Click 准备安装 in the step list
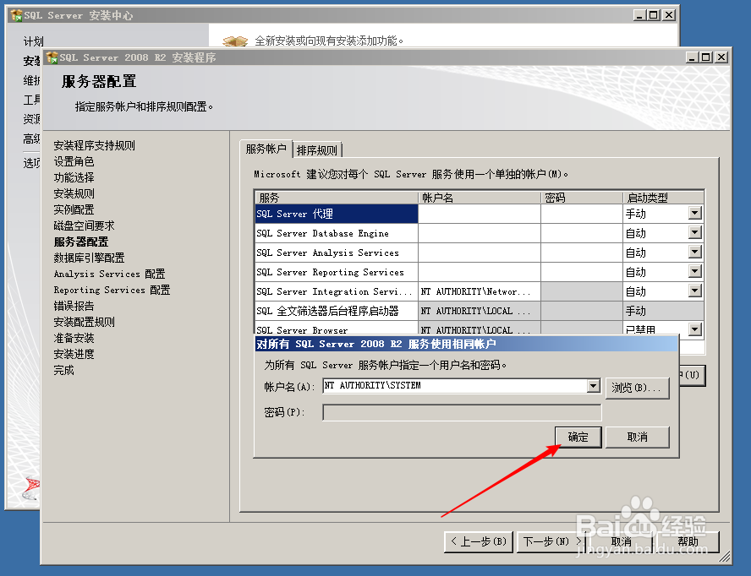This screenshot has height=576, width=751. click(74, 338)
